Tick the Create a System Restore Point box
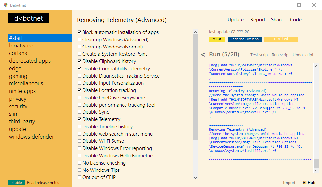322x187 pixels. pyautogui.click(x=79, y=54)
